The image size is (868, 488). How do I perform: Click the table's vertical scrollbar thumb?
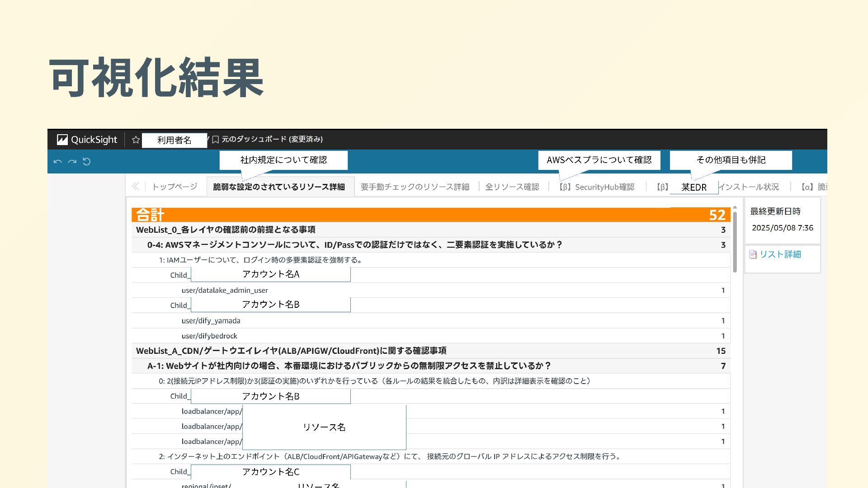point(735,242)
